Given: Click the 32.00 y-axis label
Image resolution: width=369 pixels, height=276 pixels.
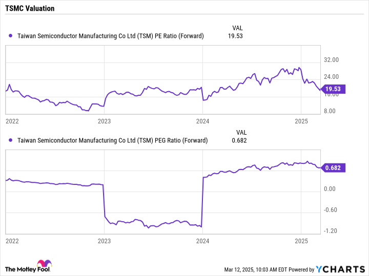Looking at the screenshot, I should click(332, 60).
